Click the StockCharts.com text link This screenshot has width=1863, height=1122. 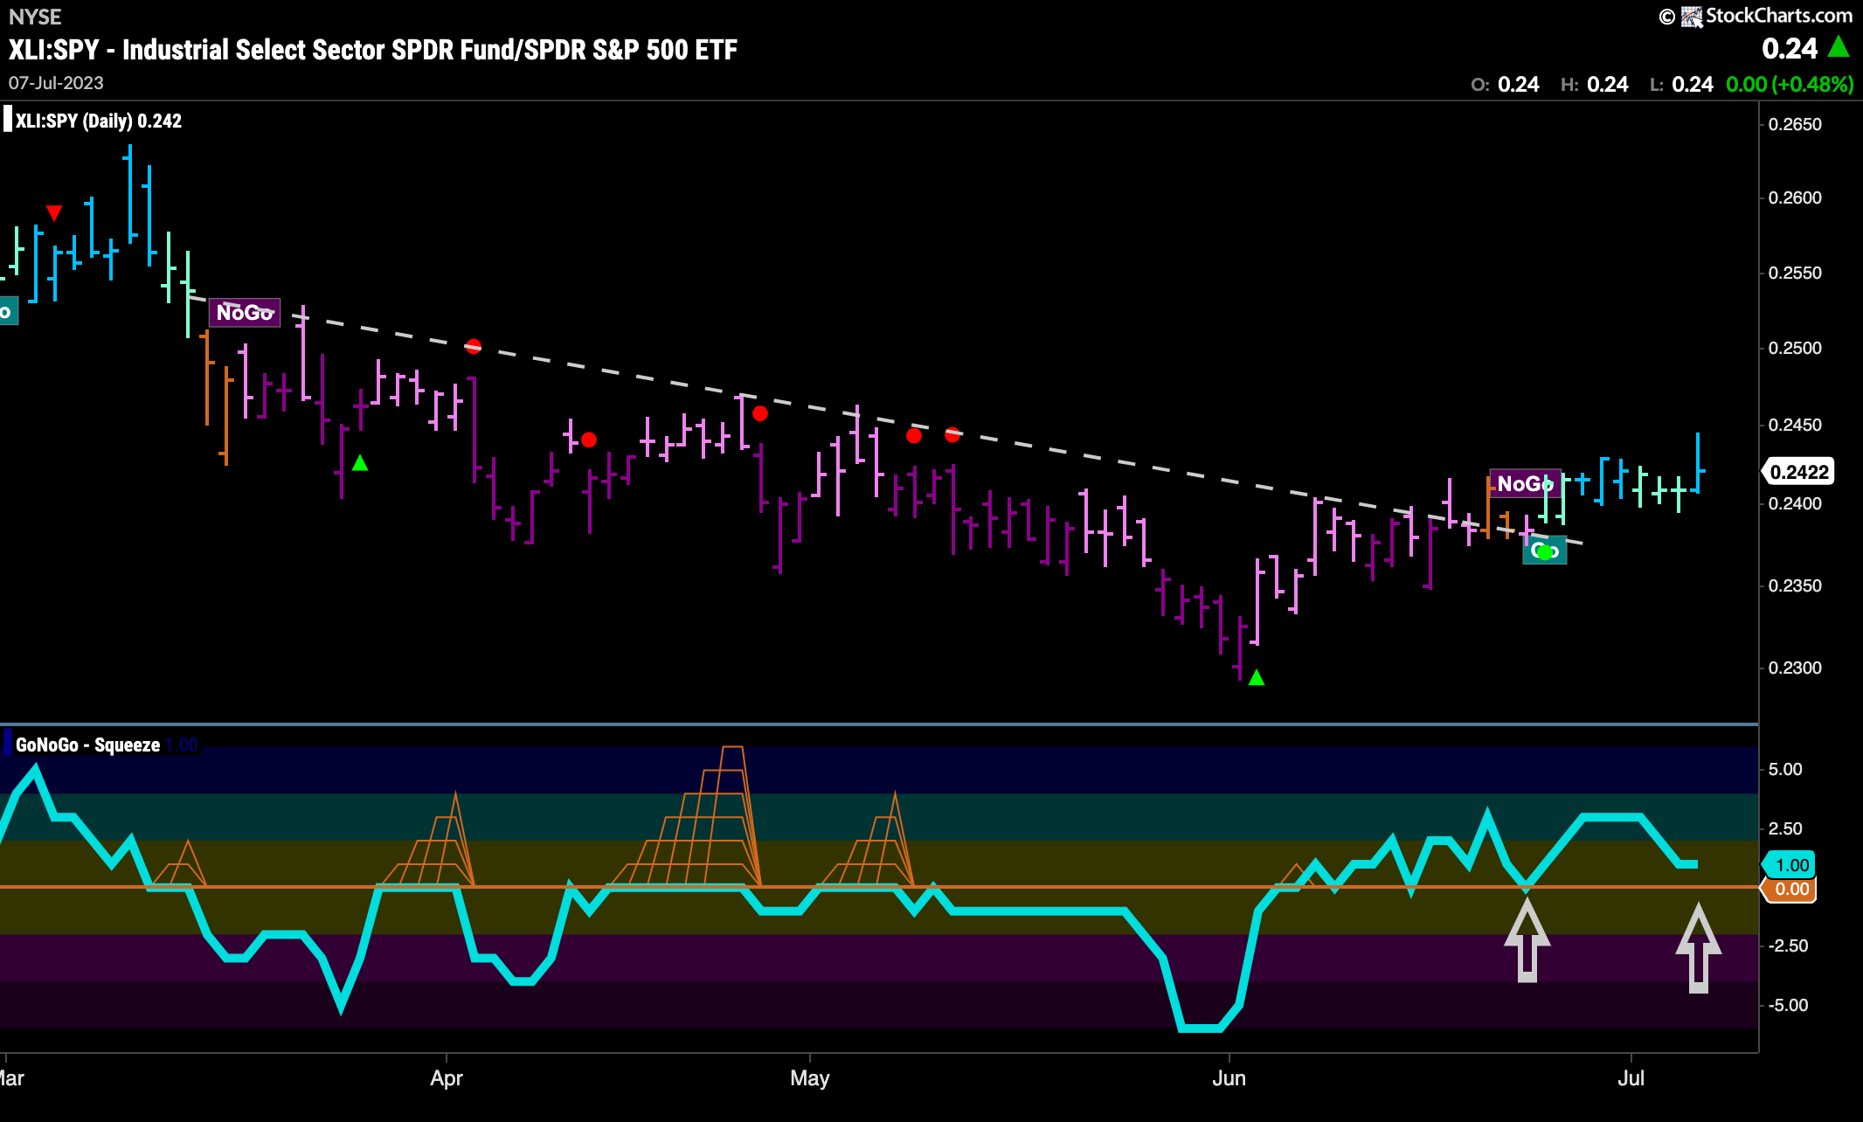click(1778, 16)
